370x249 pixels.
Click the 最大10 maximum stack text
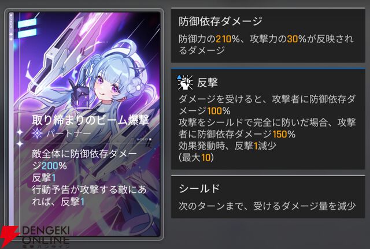pyautogui.click(x=197, y=158)
